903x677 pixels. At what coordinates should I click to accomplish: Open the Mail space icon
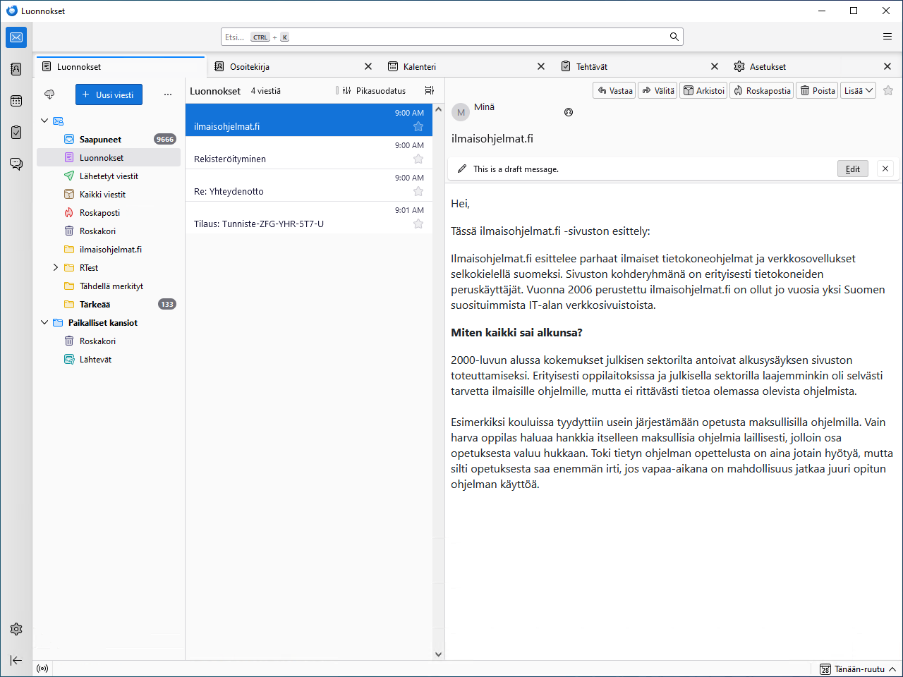[x=16, y=37]
